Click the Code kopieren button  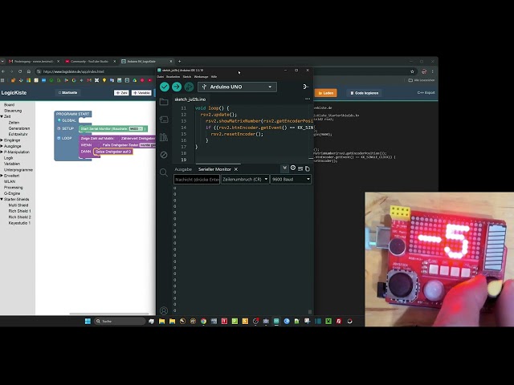(x=365, y=93)
